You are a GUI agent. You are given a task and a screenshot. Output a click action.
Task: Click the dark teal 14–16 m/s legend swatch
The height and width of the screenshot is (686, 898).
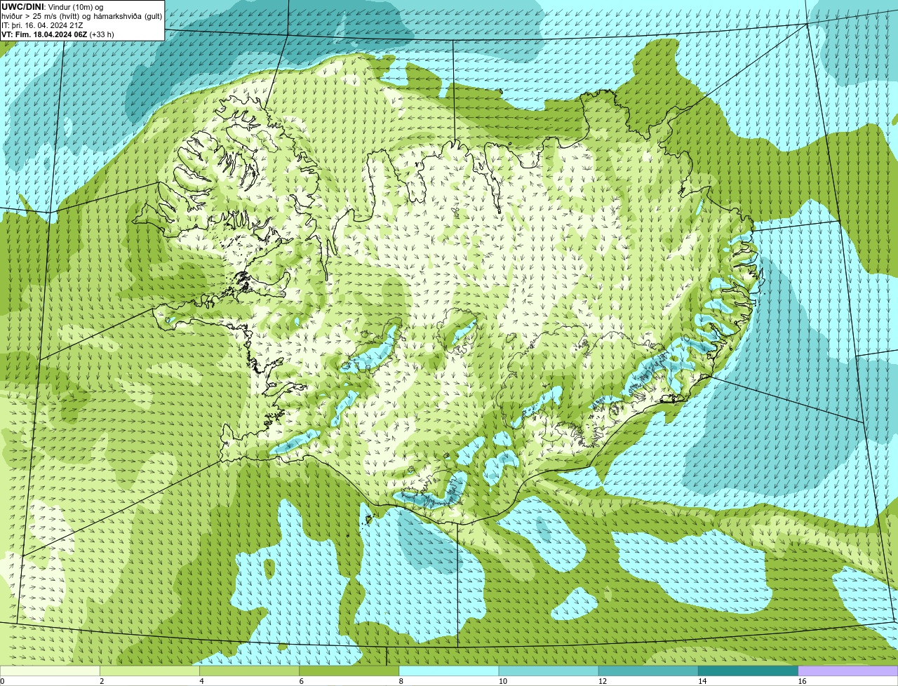click(749, 671)
